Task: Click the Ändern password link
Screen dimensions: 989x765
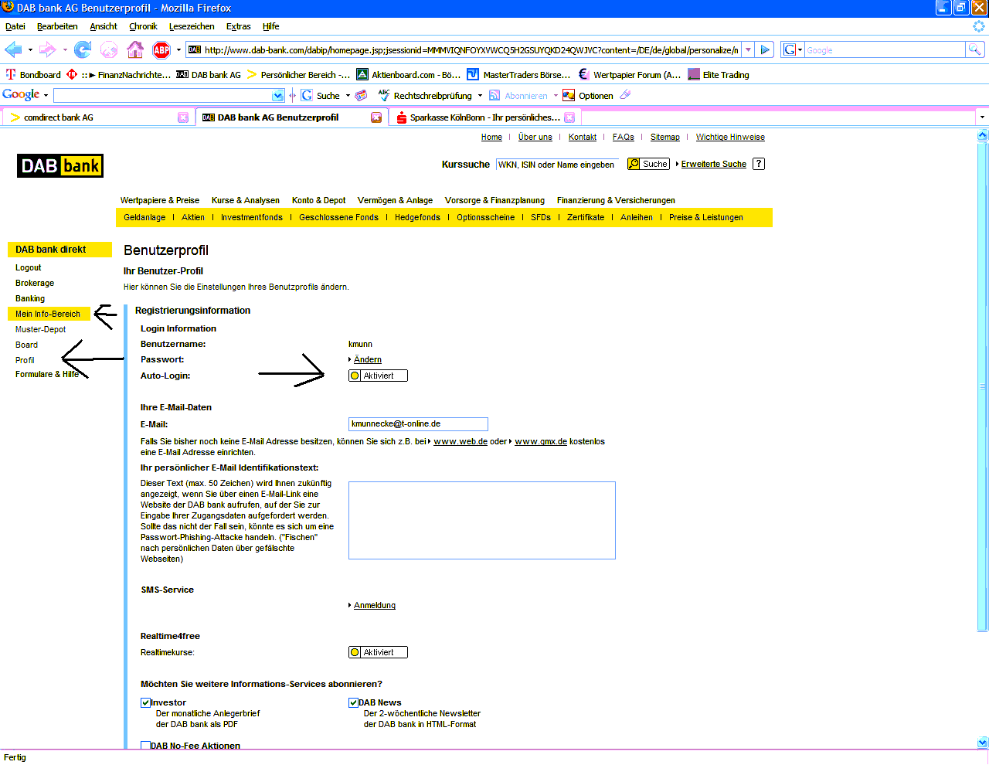Action: tap(368, 359)
